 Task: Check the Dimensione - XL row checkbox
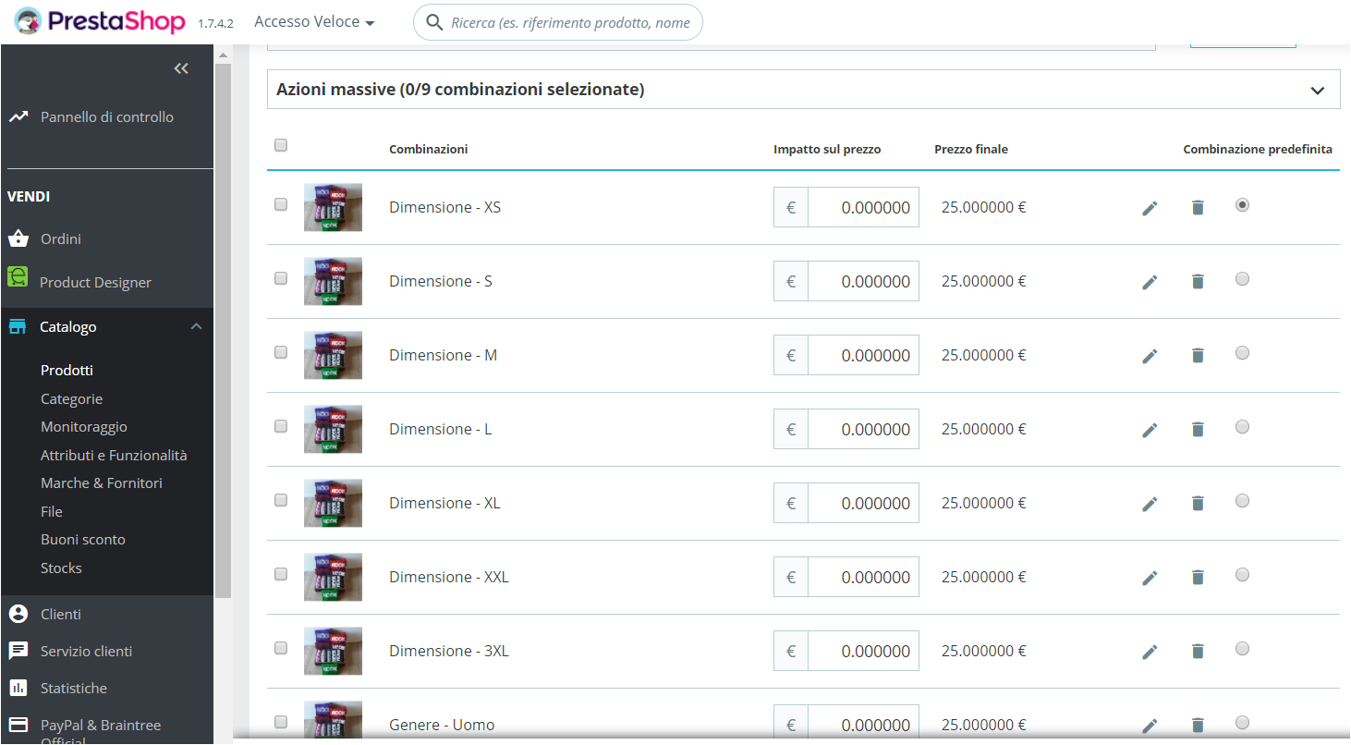(281, 500)
